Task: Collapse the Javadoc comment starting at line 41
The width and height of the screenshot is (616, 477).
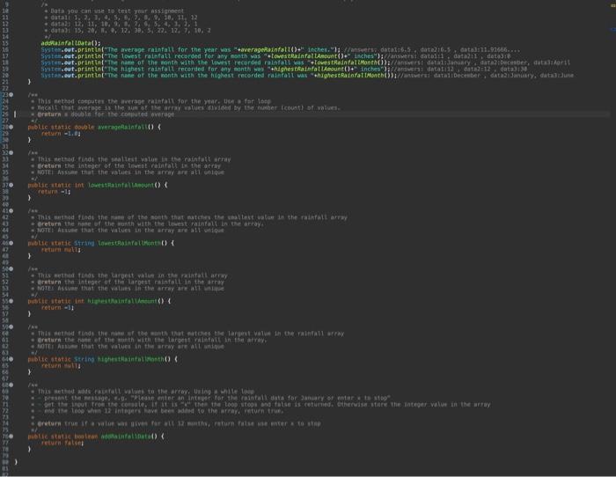Action: [x=11, y=211]
